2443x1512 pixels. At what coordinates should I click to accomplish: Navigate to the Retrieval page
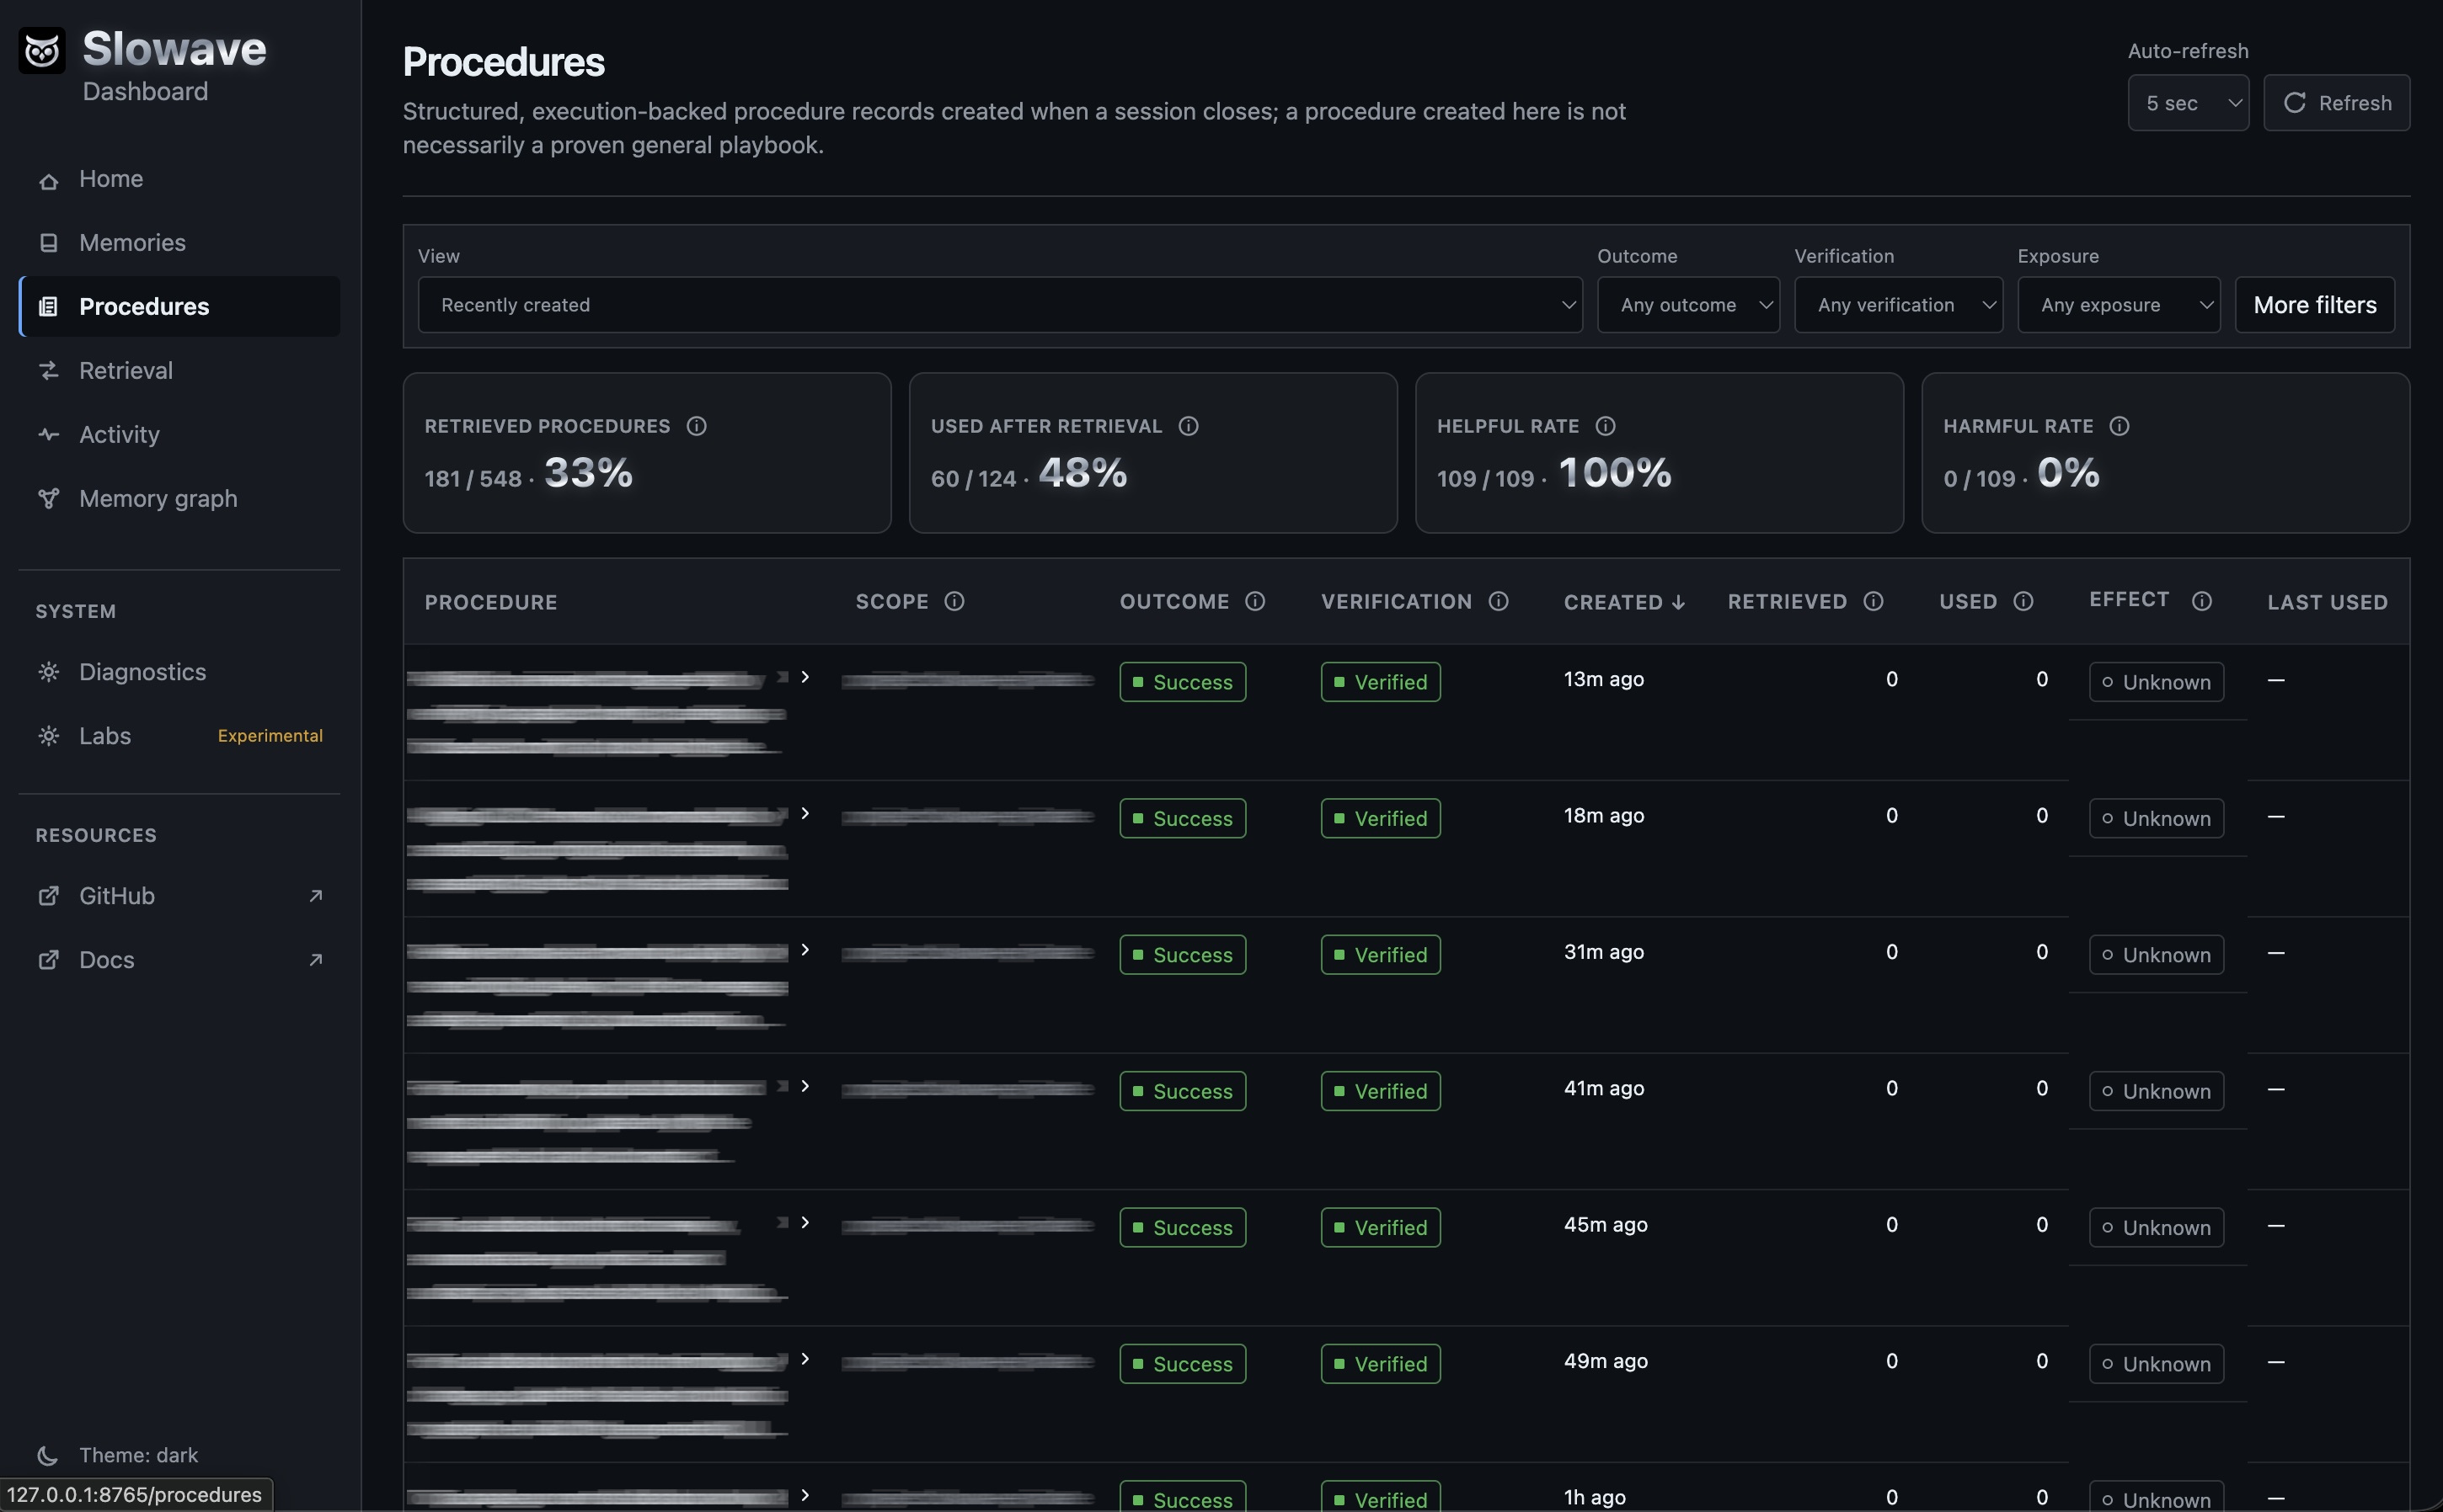tap(180, 371)
